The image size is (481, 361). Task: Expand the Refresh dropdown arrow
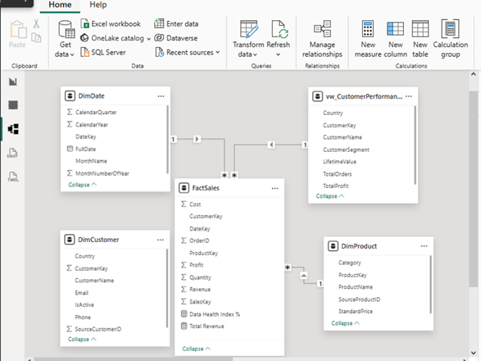click(x=278, y=55)
